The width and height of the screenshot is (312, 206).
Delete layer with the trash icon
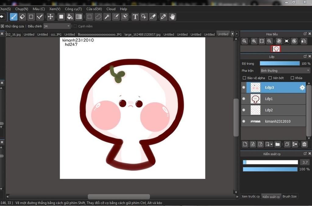pyautogui.click(x=304, y=144)
